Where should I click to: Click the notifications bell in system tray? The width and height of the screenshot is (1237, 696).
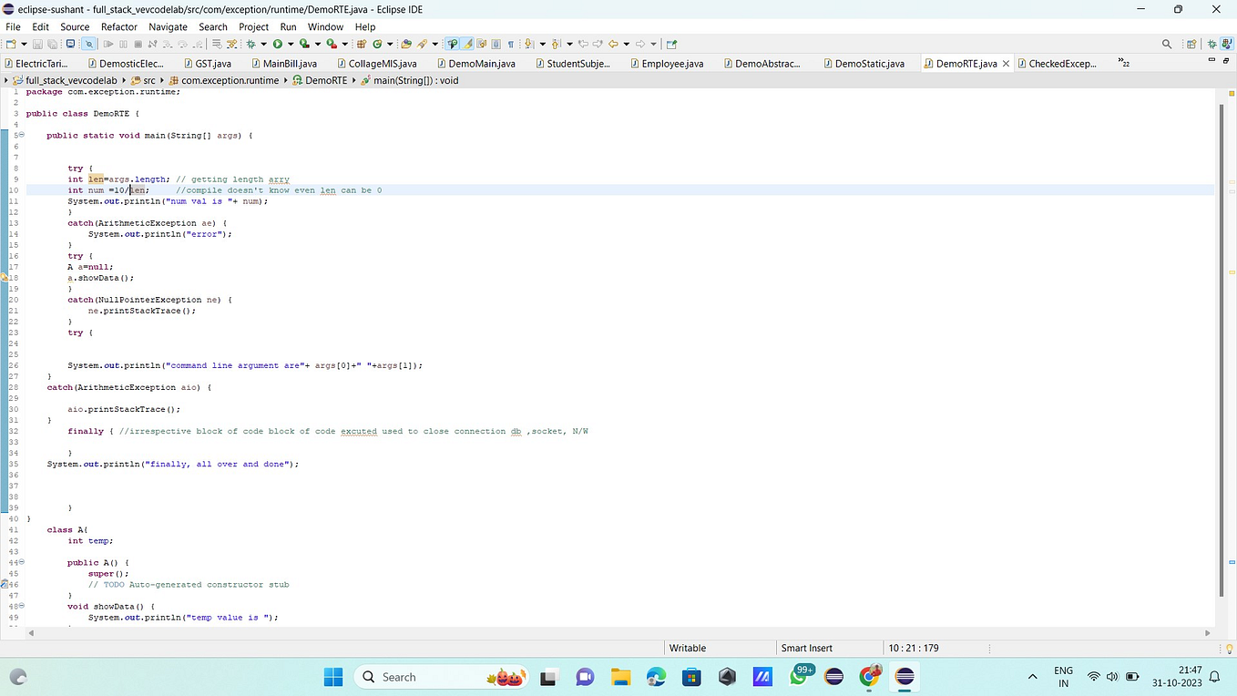click(x=1216, y=677)
